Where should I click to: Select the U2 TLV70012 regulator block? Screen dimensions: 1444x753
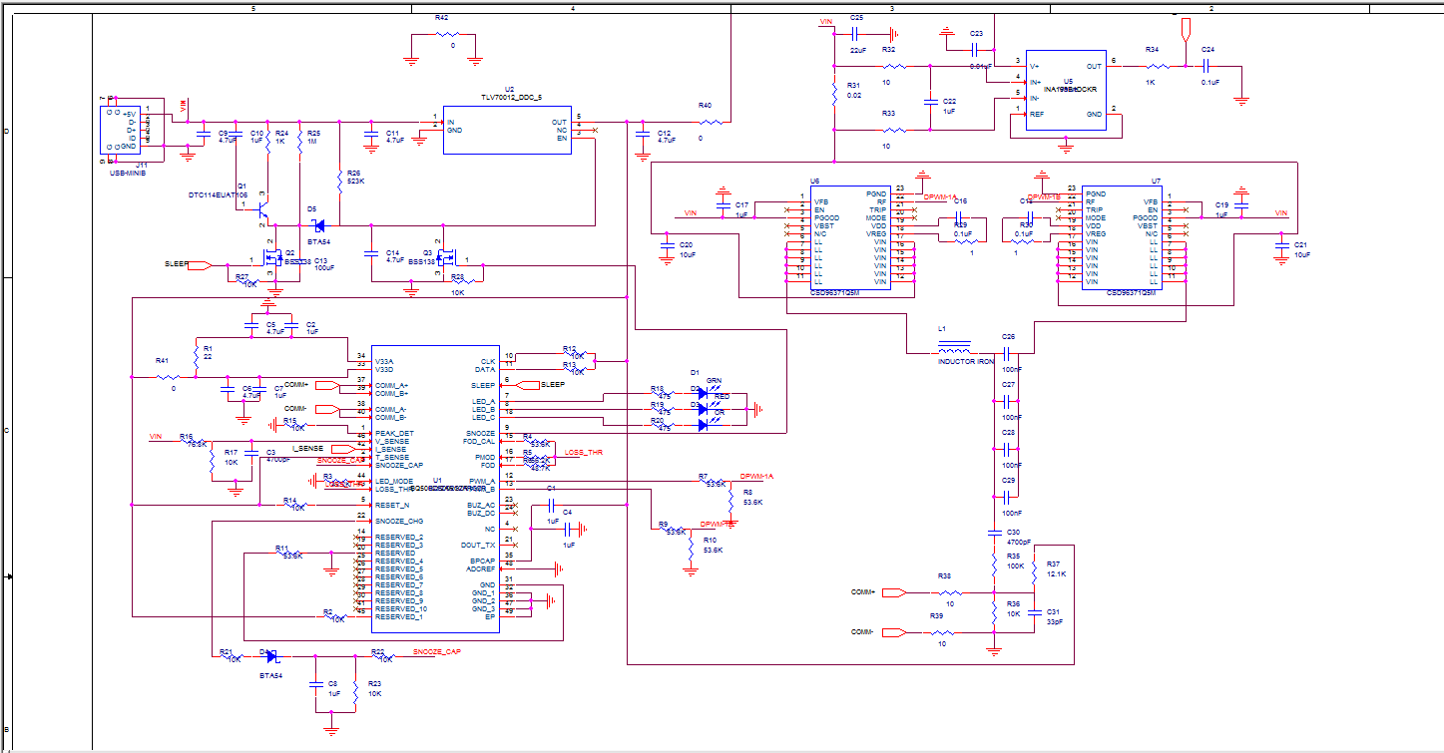pyautogui.click(x=507, y=131)
